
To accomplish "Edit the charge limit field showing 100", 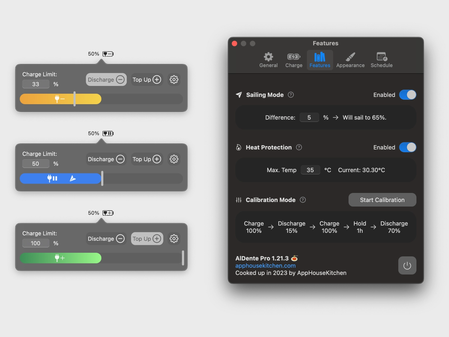I will coord(36,243).
